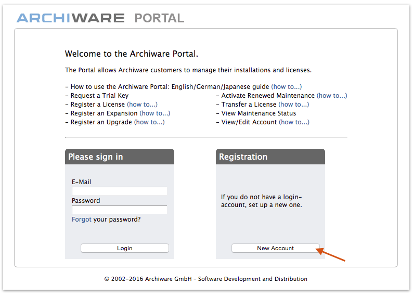Select the View/Edit Account text
413x297 pixels.
click(249, 122)
